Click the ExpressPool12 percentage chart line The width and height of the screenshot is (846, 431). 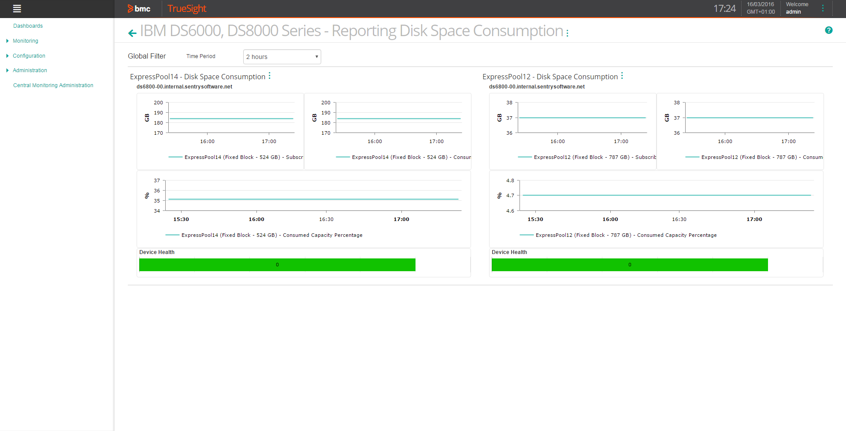pos(667,195)
